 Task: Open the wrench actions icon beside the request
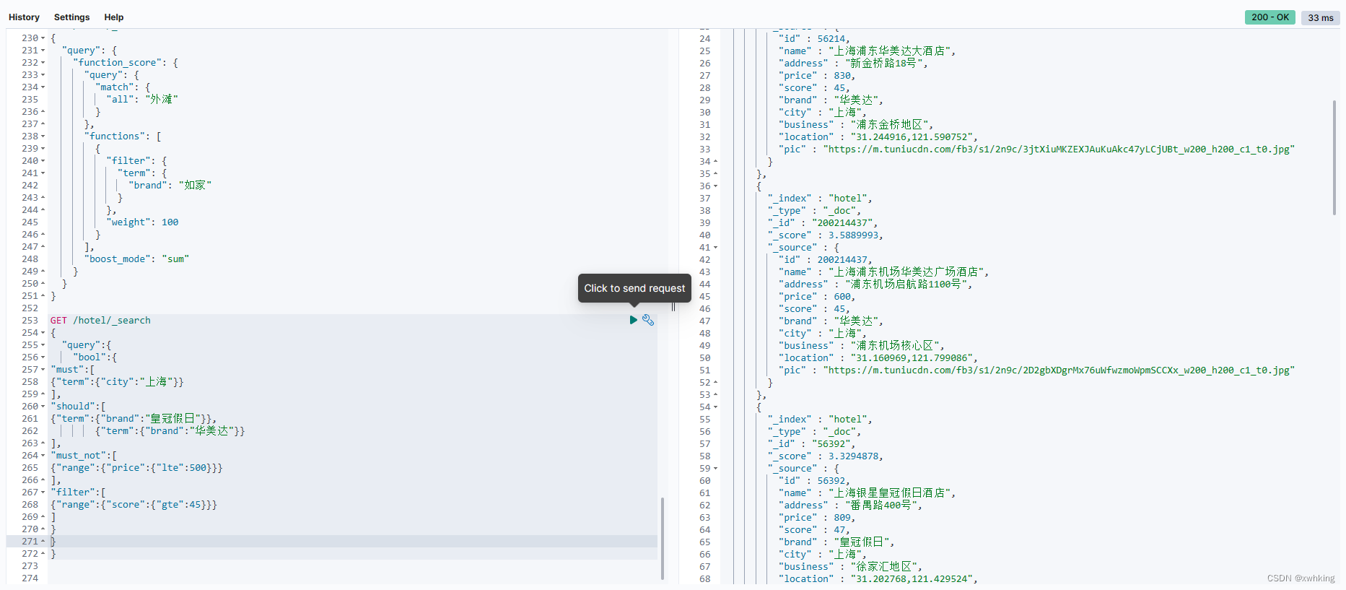tap(648, 320)
